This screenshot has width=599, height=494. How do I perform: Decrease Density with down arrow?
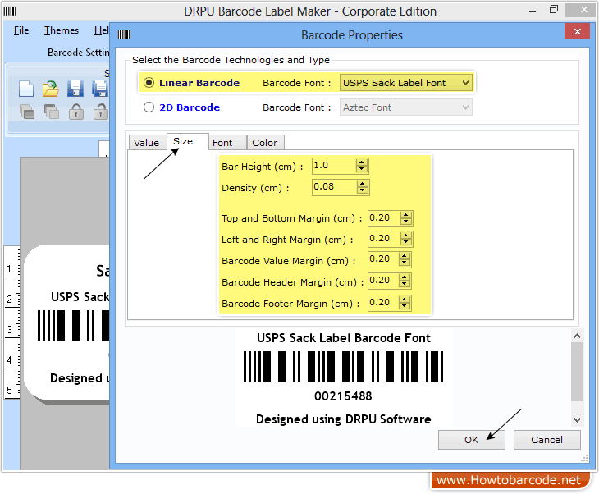tap(362, 191)
